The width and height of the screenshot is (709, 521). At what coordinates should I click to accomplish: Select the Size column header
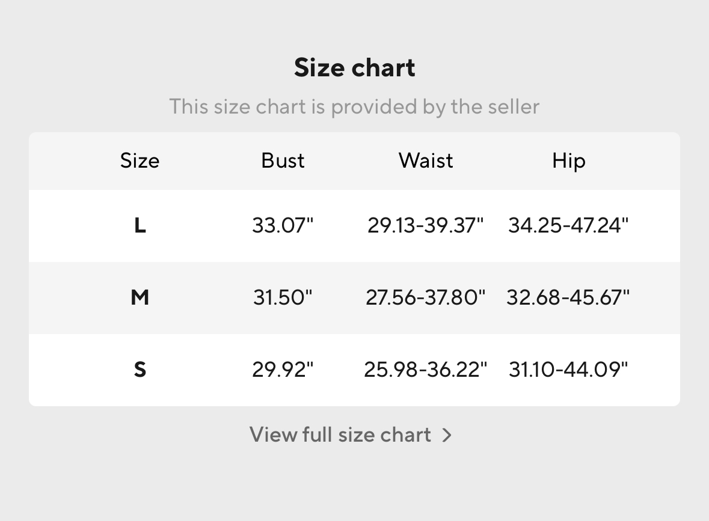coord(140,160)
